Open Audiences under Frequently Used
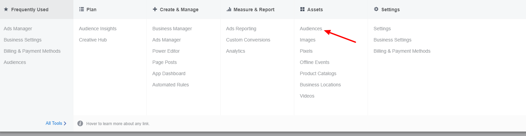This screenshot has width=526, height=136. point(15,63)
